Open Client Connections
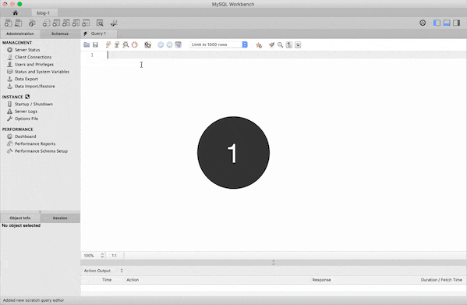This screenshot has width=467, height=305. click(x=33, y=57)
